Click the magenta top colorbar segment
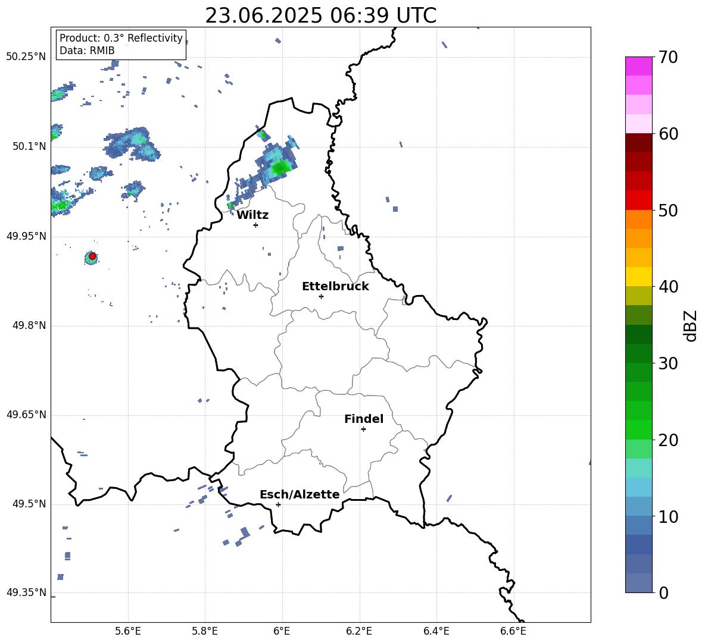The width and height of the screenshot is (705, 643). pos(639,66)
